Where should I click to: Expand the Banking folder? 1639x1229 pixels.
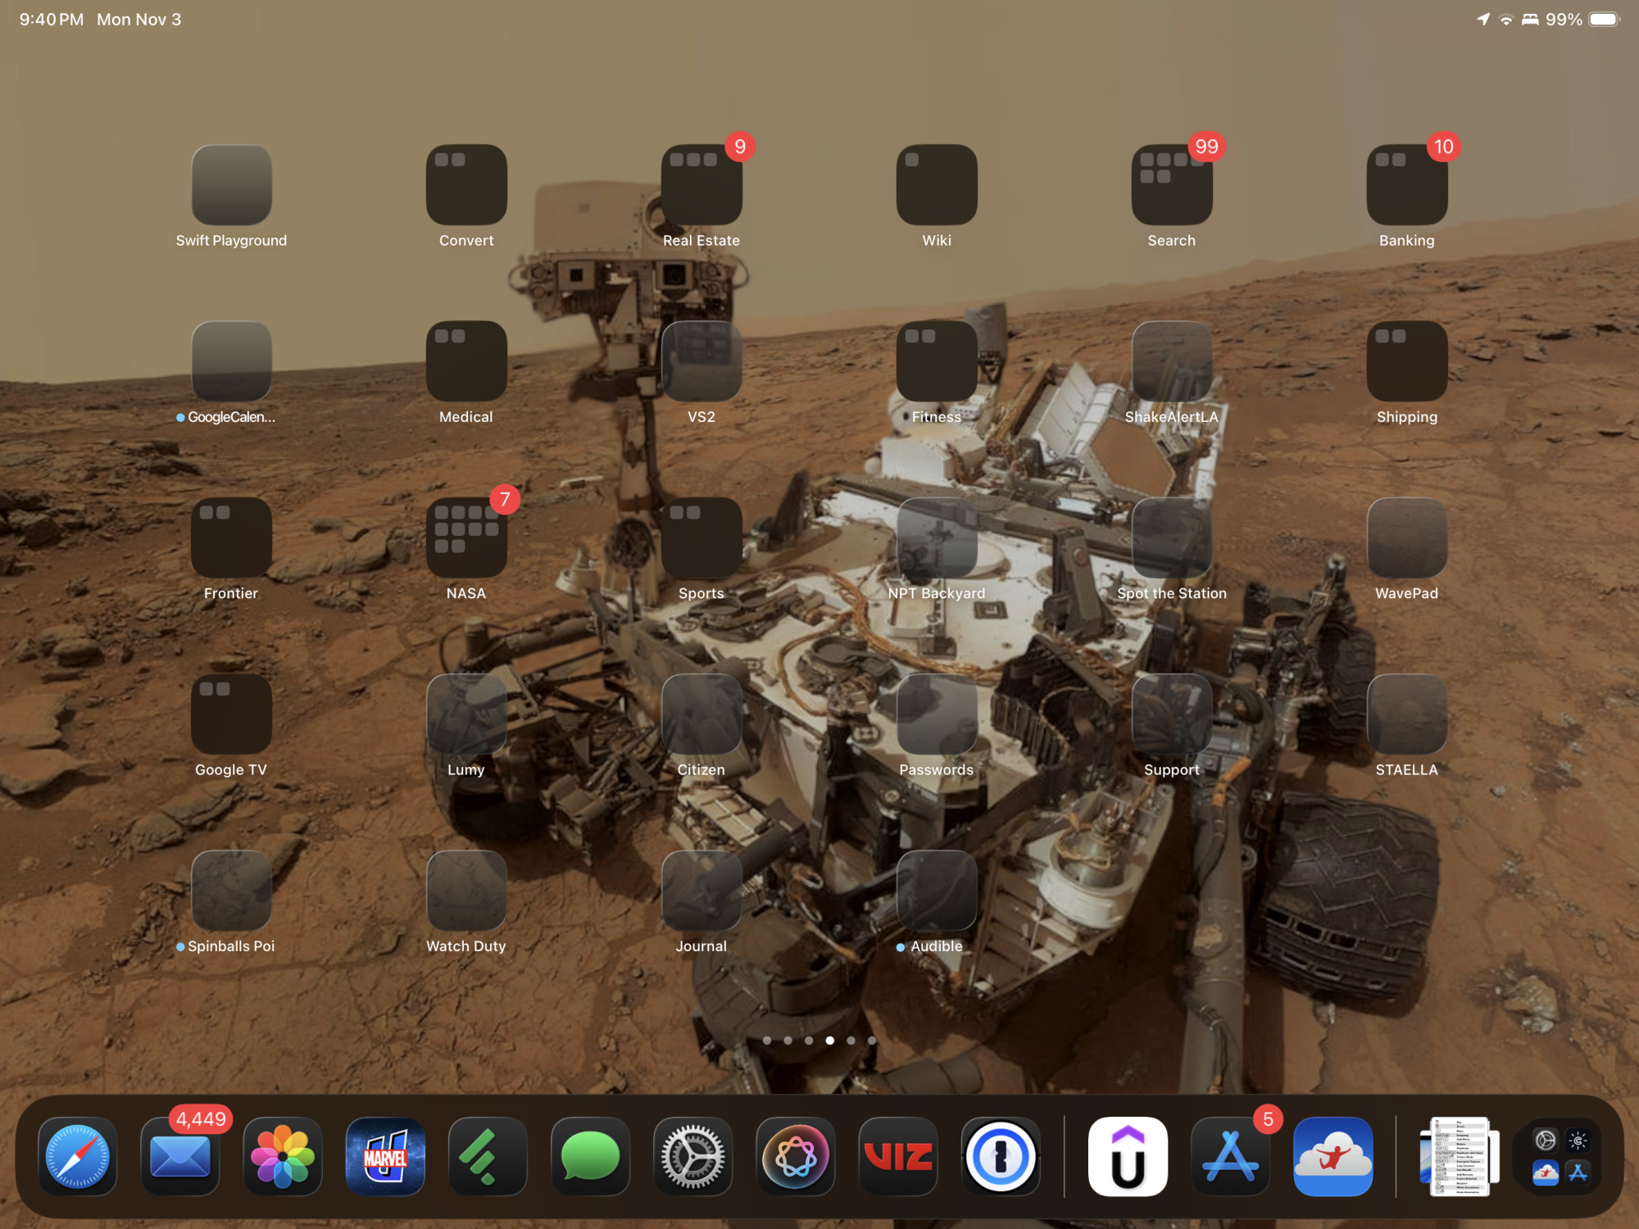[x=1406, y=185]
